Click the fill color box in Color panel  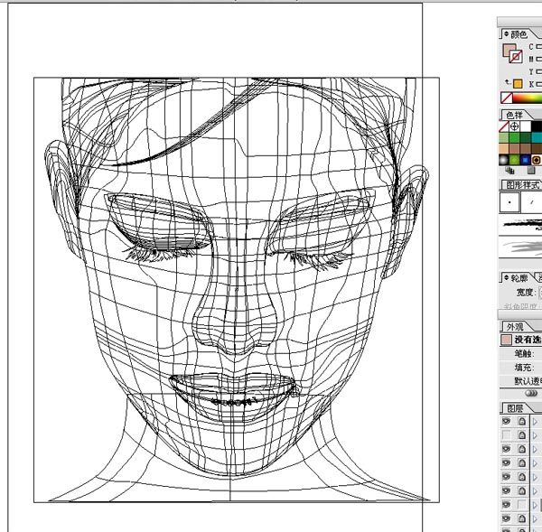tap(508, 50)
